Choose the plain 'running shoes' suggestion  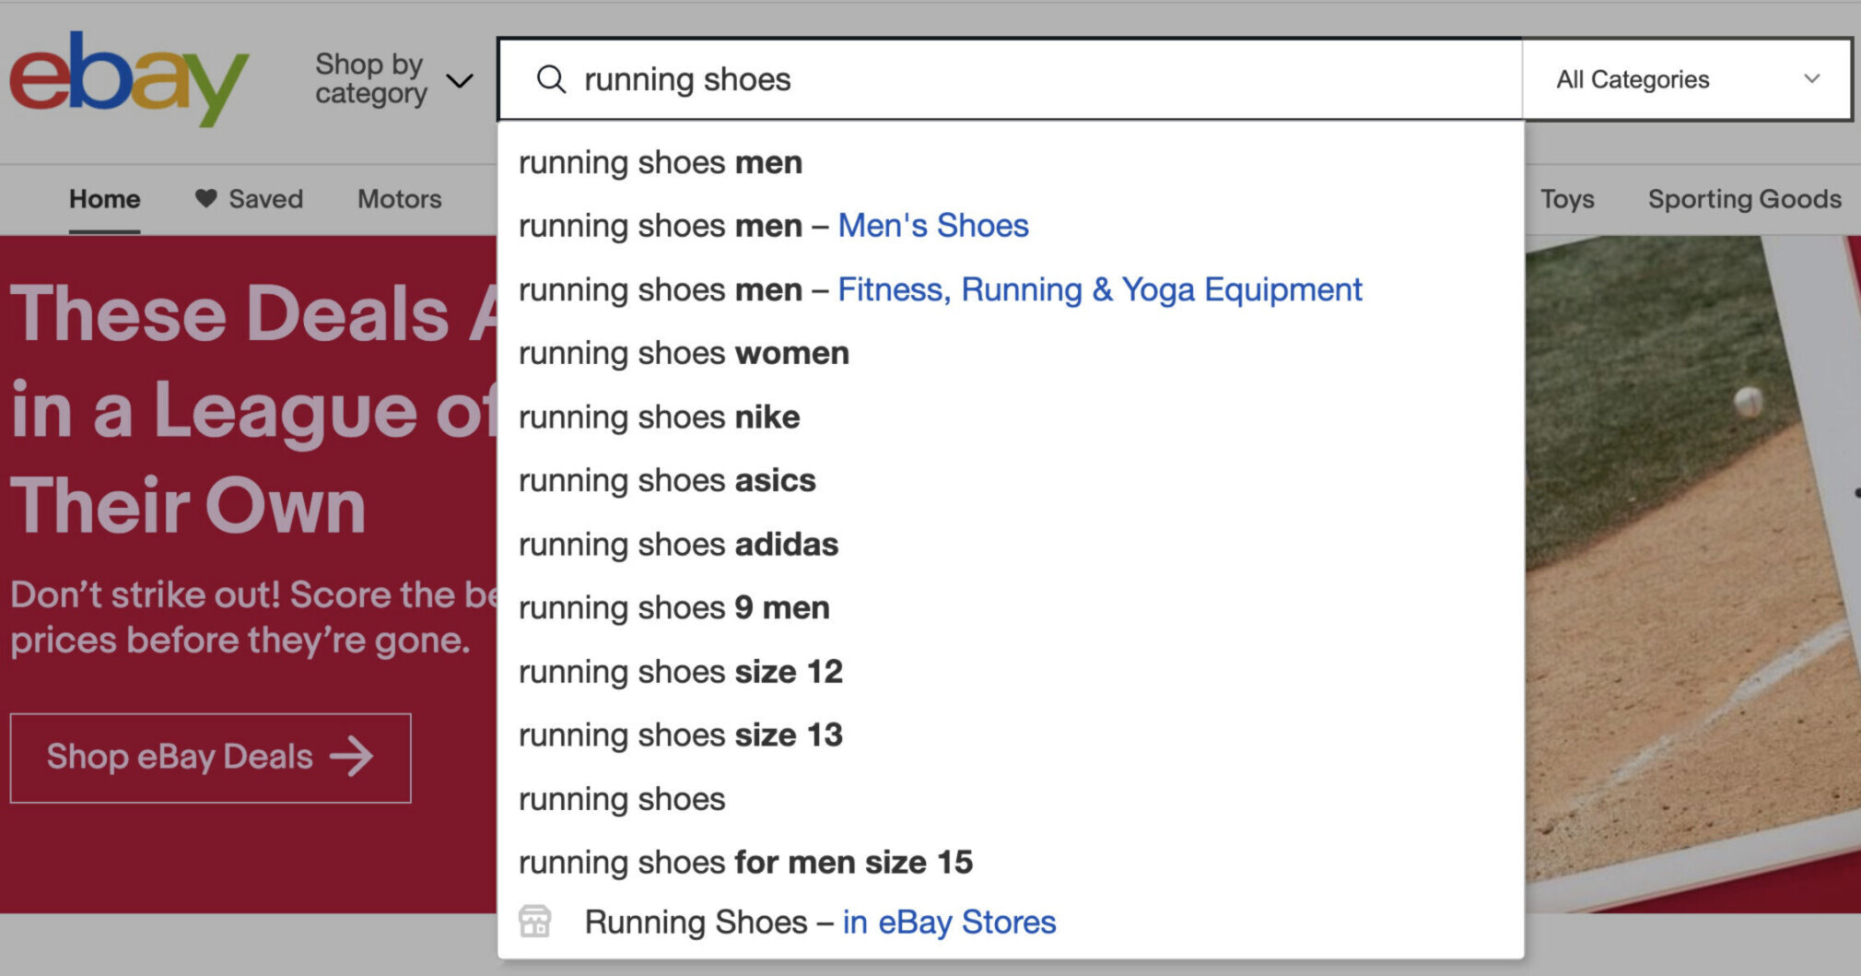click(x=1011, y=798)
